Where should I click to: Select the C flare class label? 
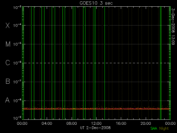point(8,63)
